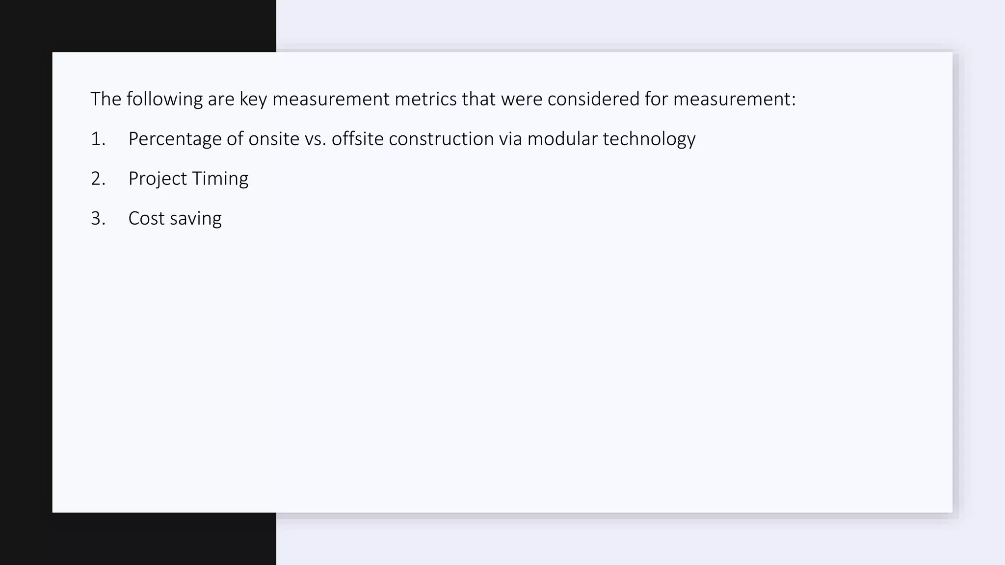This screenshot has height=565, width=1005.
Task: Click the list number '2.'
Action: coord(98,179)
